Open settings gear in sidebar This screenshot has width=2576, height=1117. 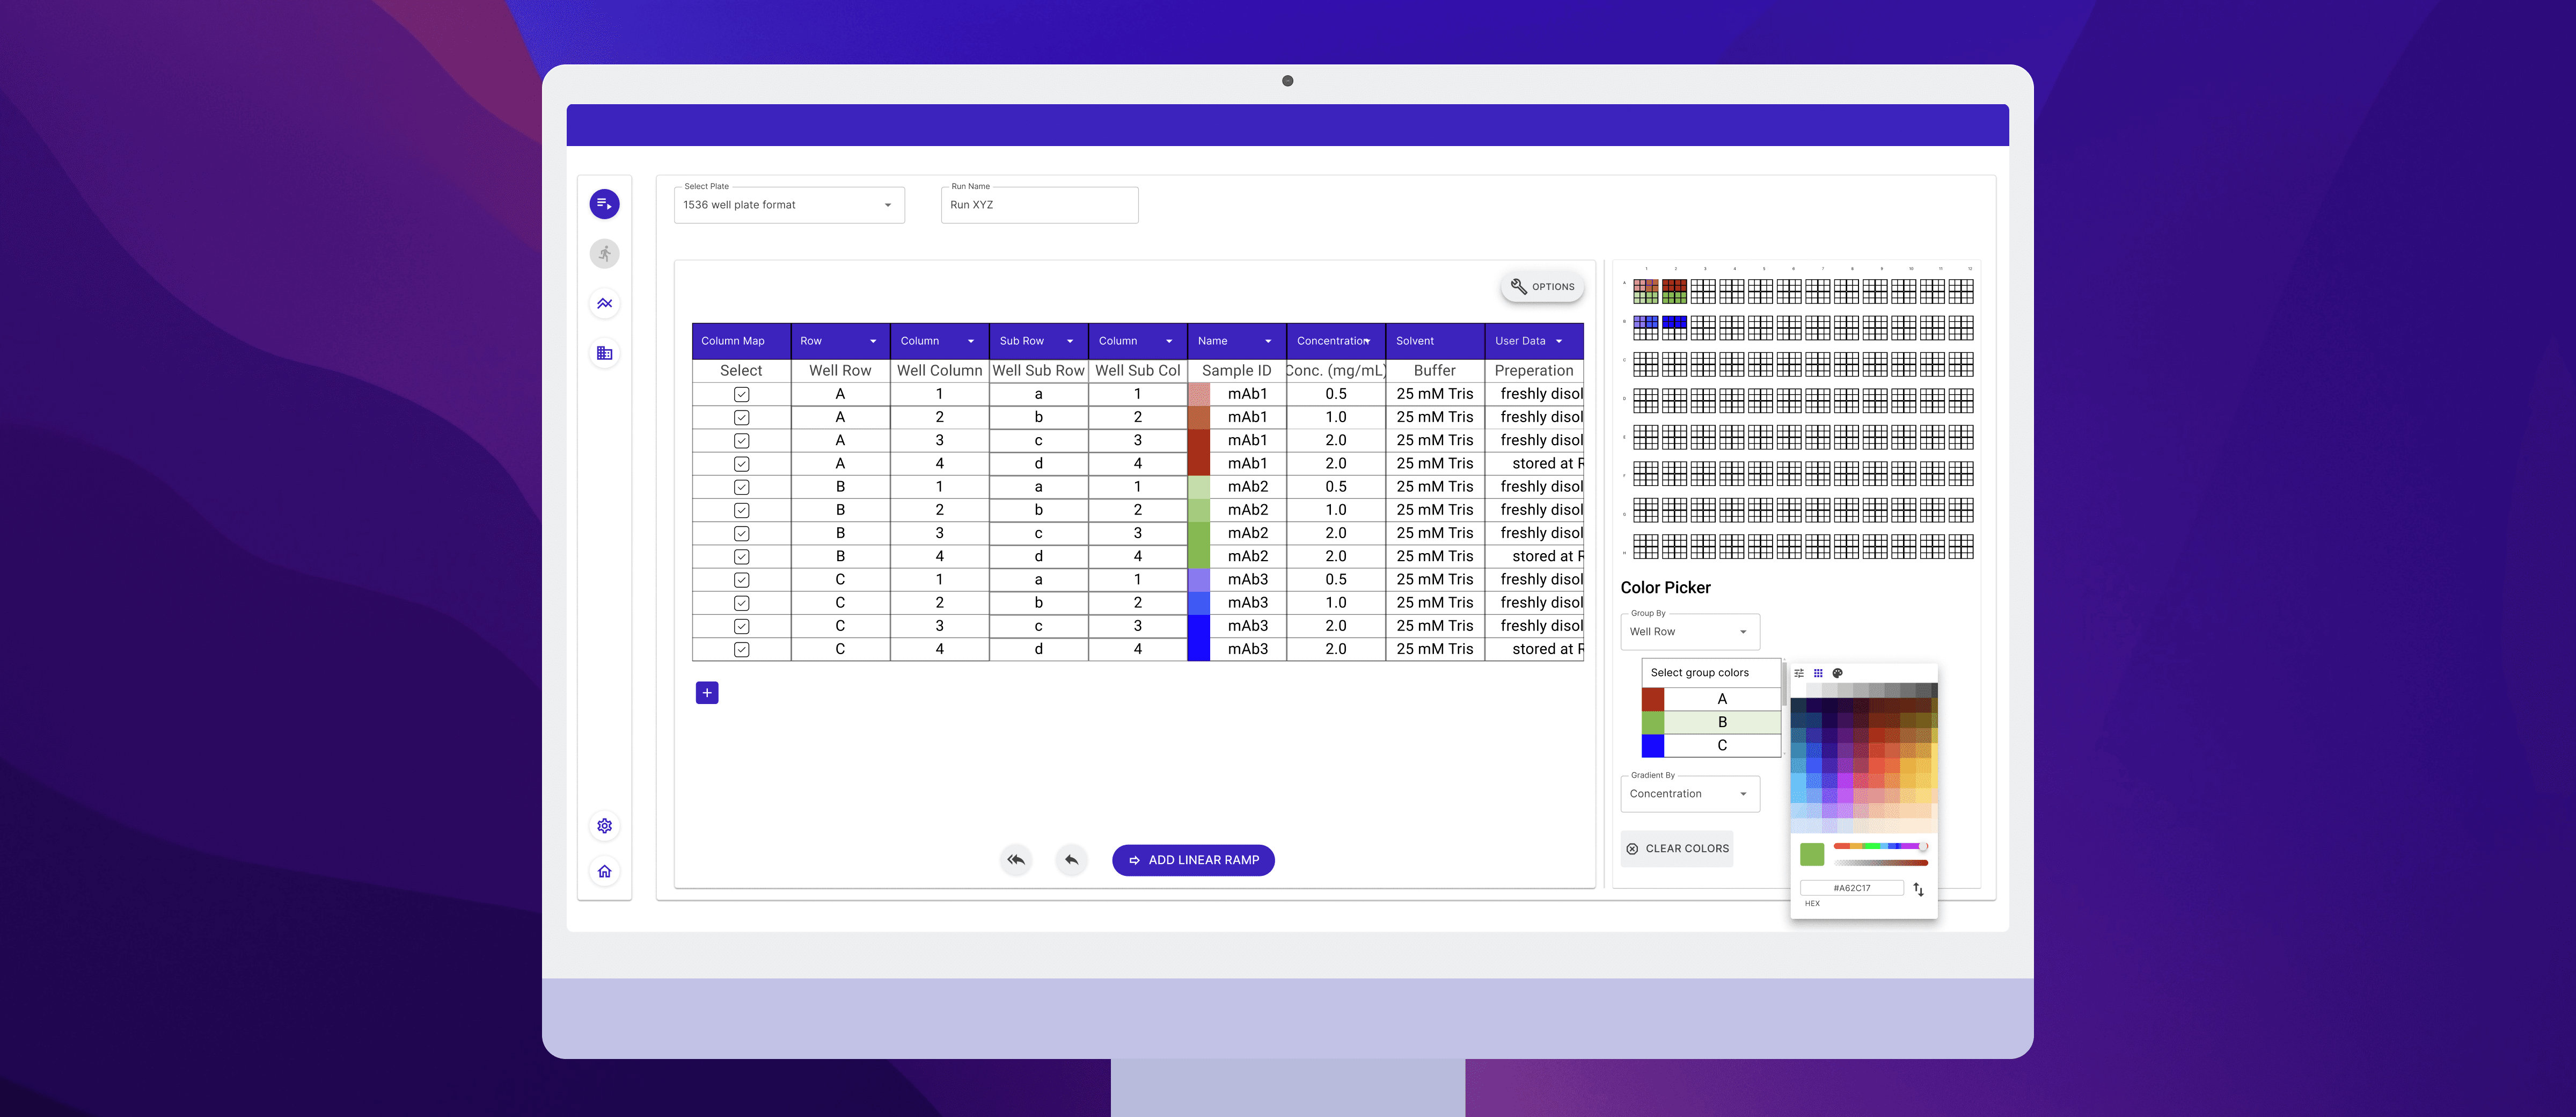(604, 826)
